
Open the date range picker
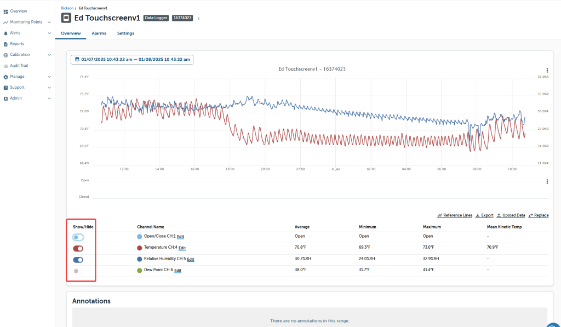[132, 59]
